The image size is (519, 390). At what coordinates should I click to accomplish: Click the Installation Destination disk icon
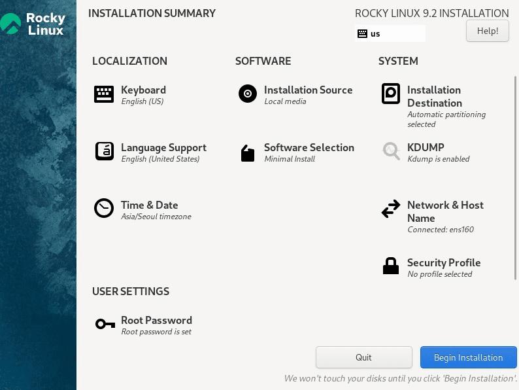[x=391, y=94]
